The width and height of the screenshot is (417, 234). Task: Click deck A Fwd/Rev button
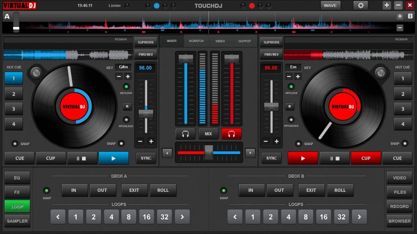coord(146,54)
